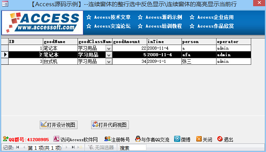Image resolution: width=266 pixels, height=152 pixels.
Task: Expand goodClassName dropdown in row 1
Action: [109, 48]
